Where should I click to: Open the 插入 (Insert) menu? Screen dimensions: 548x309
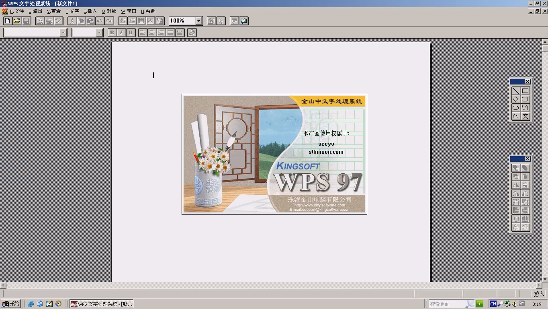(x=90, y=11)
